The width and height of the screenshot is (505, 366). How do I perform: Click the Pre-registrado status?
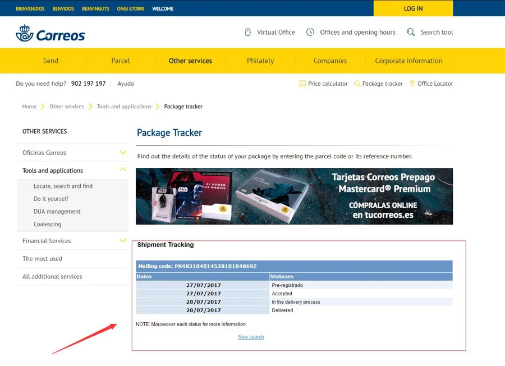tap(287, 285)
